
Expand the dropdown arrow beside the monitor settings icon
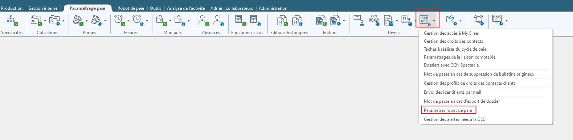tap(506, 21)
